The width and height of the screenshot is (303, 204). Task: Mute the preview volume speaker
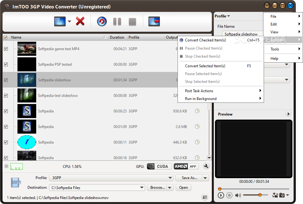(238, 195)
